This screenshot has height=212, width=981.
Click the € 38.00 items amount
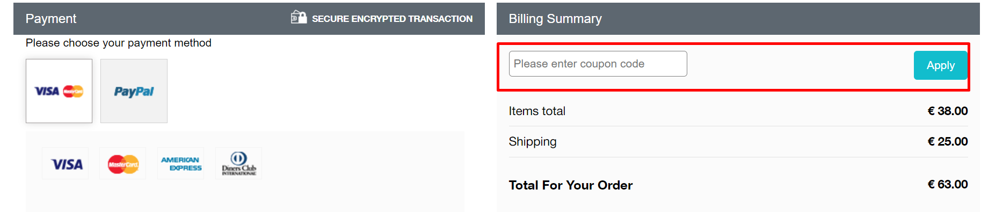pyautogui.click(x=948, y=111)
